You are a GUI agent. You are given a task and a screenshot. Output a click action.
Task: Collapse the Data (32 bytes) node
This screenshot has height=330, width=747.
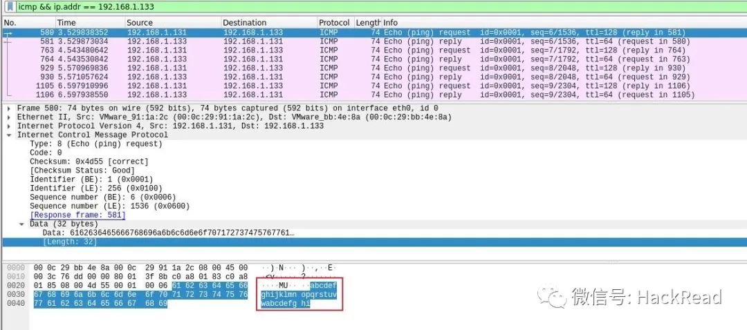pos(22,224)
